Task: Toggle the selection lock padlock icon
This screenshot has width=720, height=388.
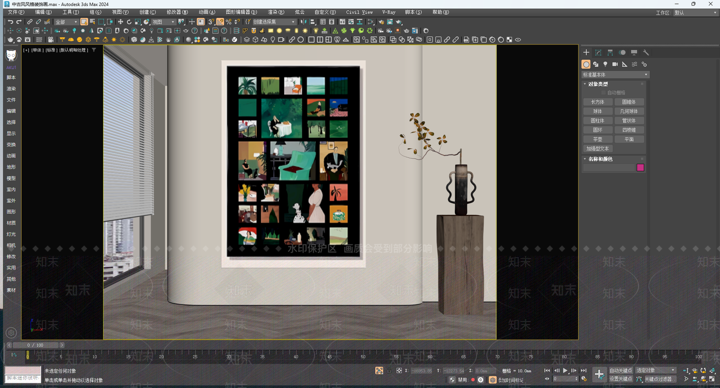Action: pos(389,371)
